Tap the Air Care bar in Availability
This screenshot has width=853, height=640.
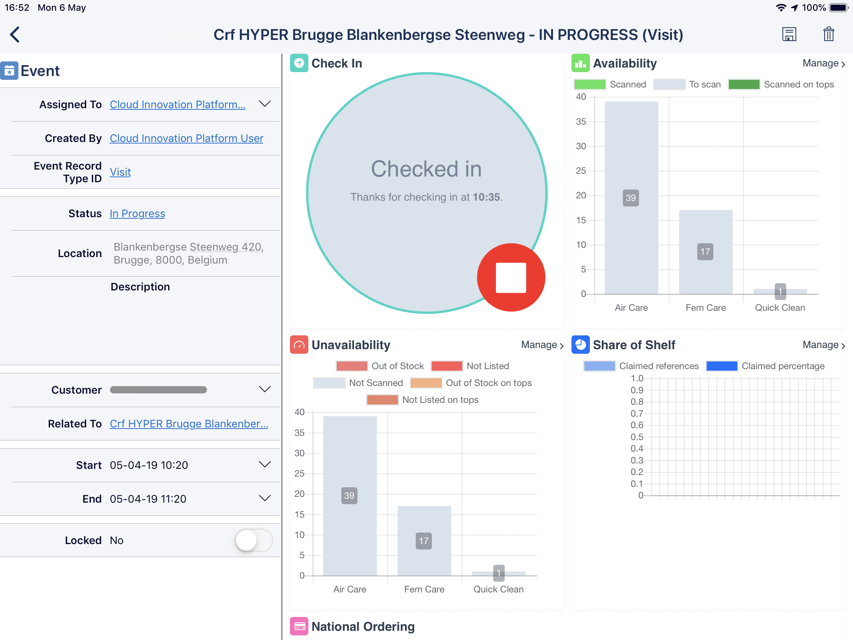click(631, 198)
